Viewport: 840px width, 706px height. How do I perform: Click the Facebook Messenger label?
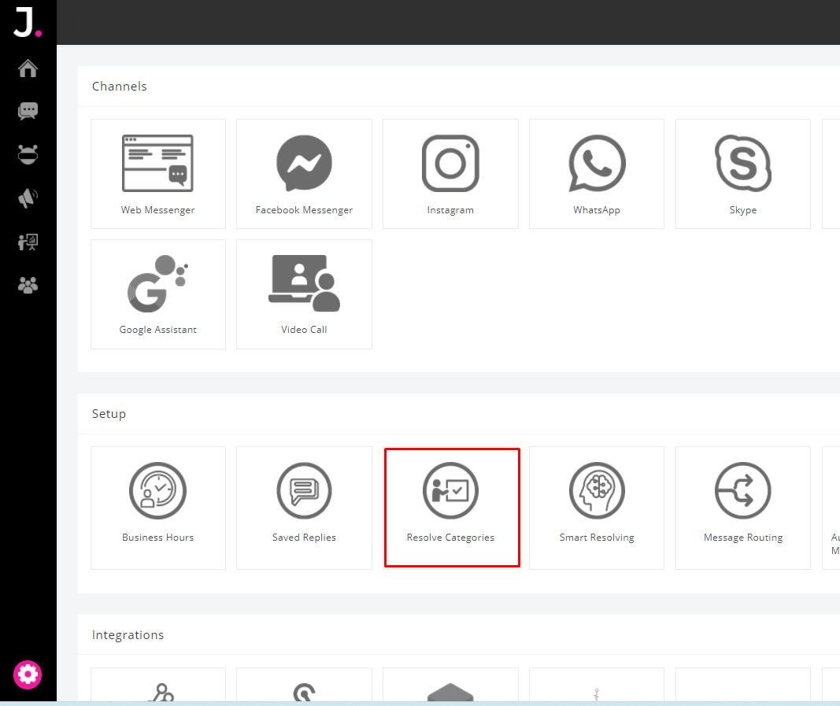[x=304, y=210]
